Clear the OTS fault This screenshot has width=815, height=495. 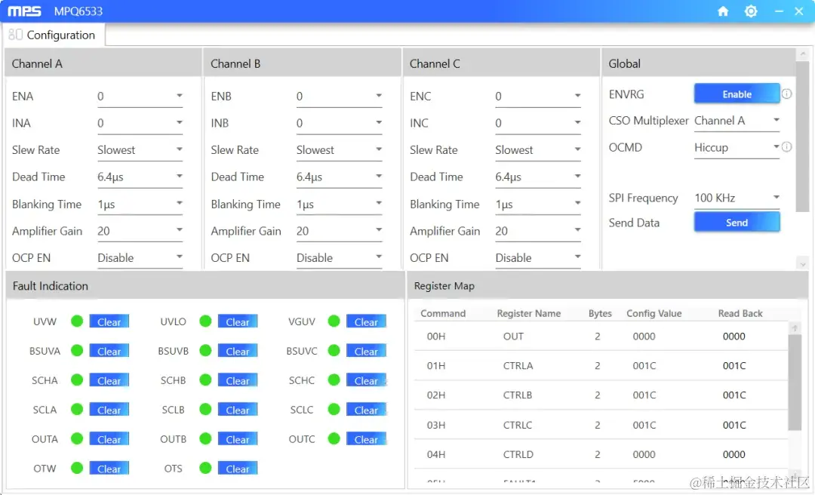(x=238, y=469)
